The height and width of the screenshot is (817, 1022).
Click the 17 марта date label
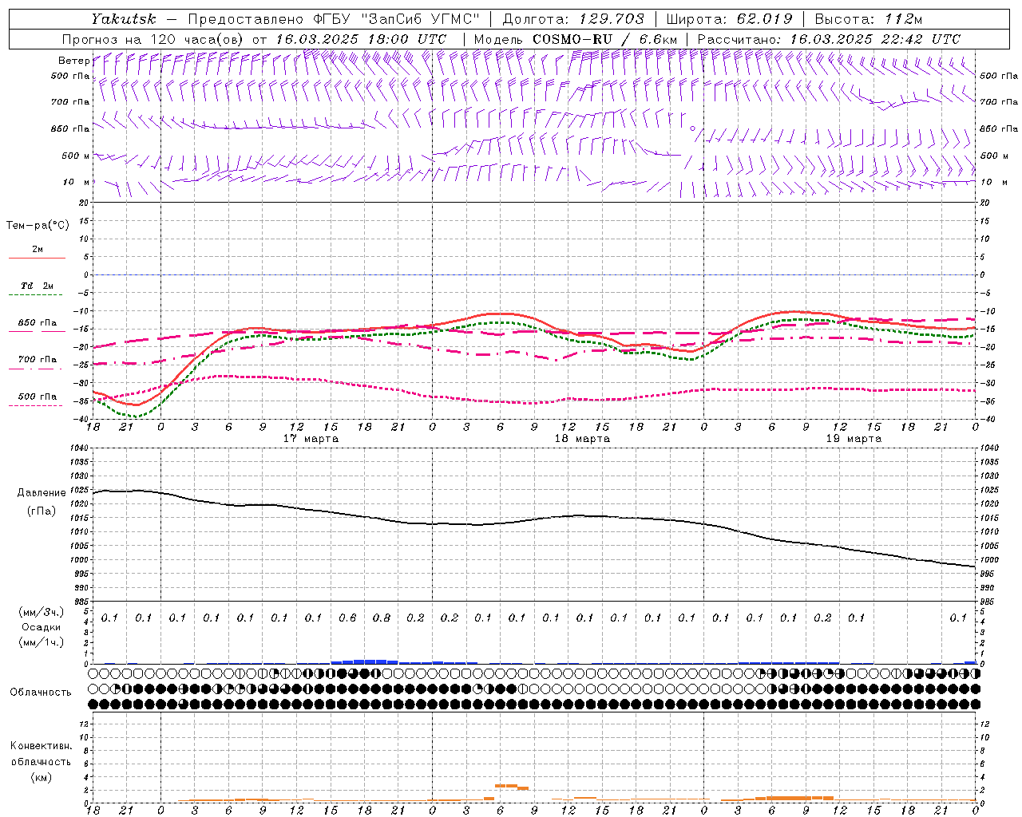coord(311,439)
